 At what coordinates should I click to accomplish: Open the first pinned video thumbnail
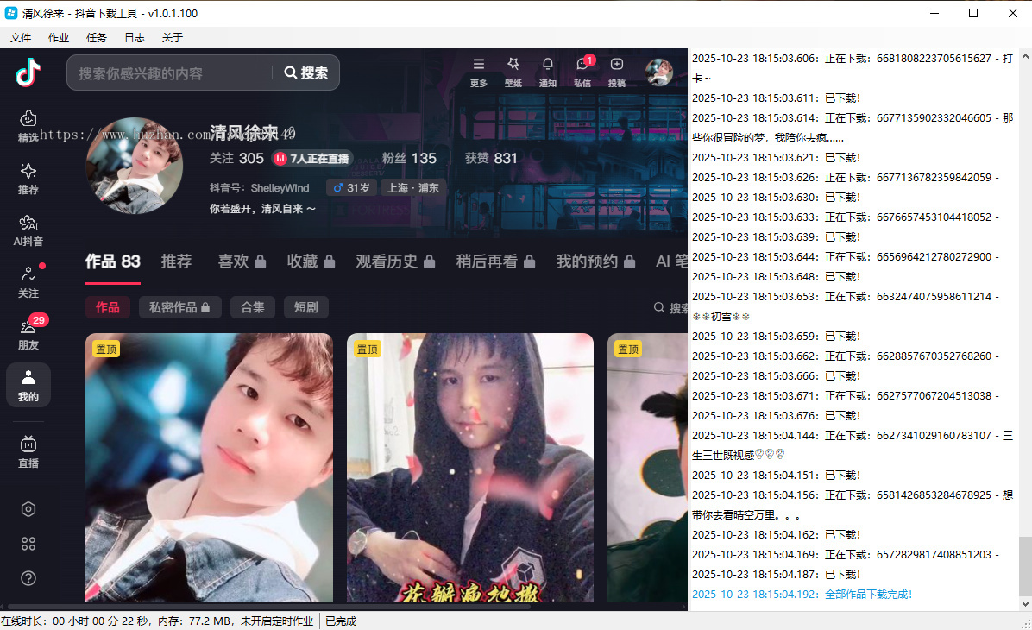pyautogui.click(x=210, y=468)
